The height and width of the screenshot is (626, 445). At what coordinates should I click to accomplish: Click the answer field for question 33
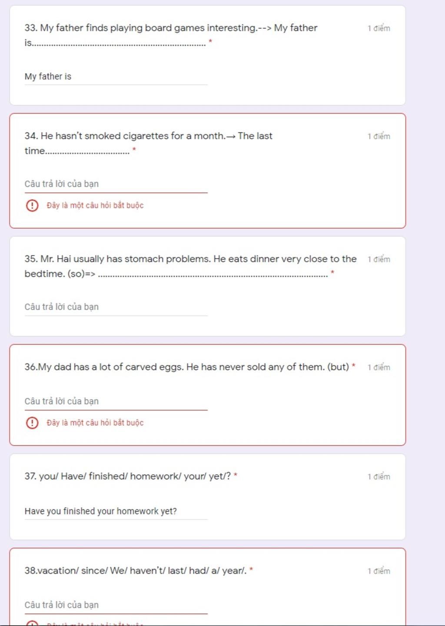(116, 77)
